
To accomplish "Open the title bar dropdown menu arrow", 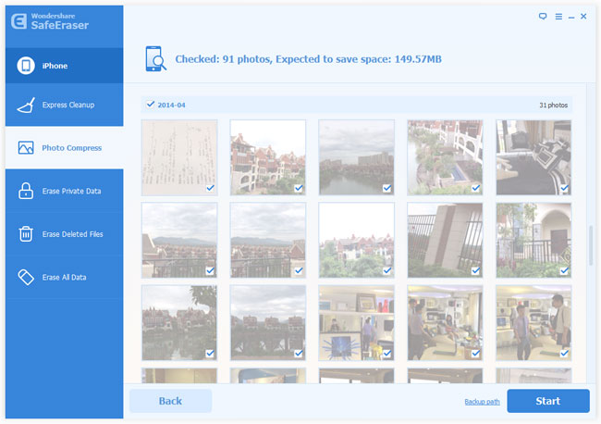I will [558, 17].
